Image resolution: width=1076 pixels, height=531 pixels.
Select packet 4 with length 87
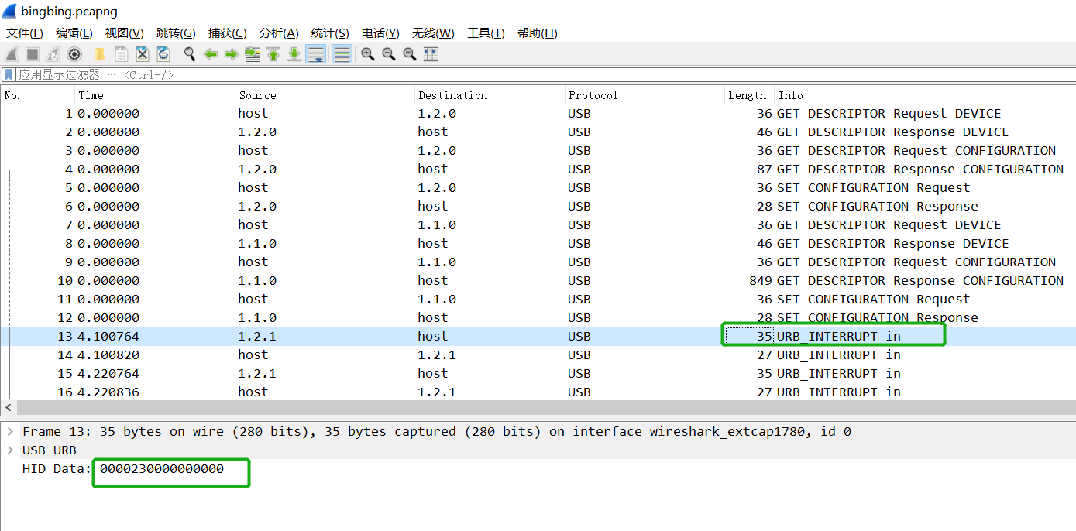pyautogui.click(x=538, y=169)
